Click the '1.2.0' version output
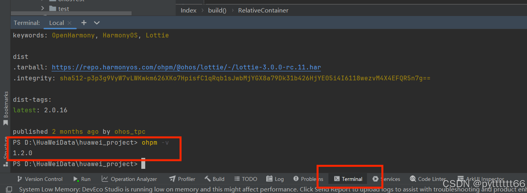This screenshot has width=527, height=193. [23, 153]
